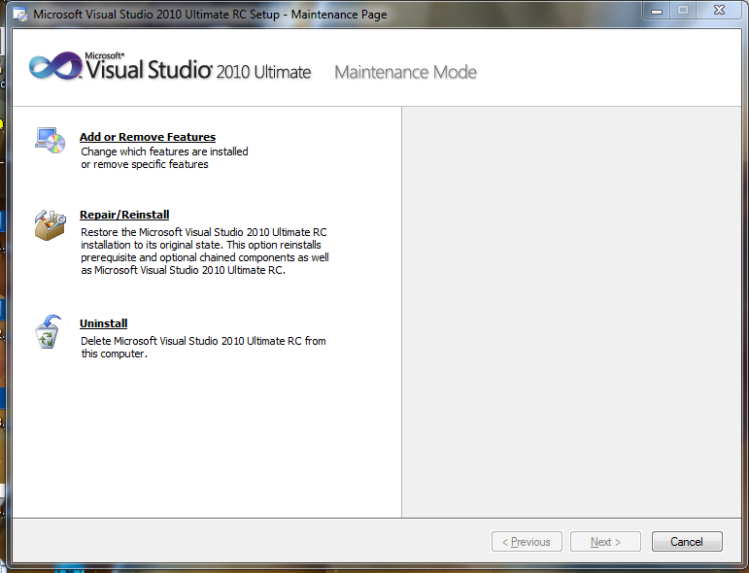Click the Visual Studio infinity logo

[55, 65]
